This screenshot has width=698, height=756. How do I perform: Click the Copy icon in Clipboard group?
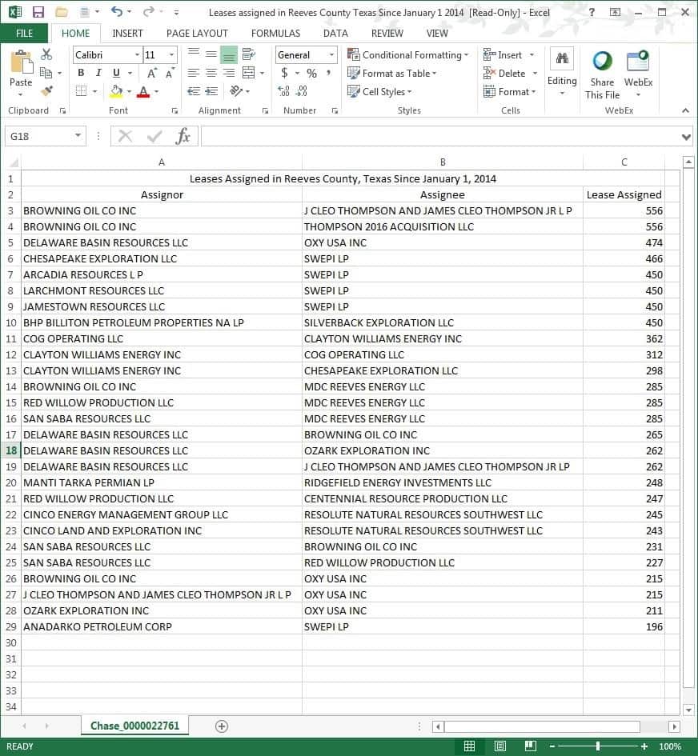click(46, 73)
